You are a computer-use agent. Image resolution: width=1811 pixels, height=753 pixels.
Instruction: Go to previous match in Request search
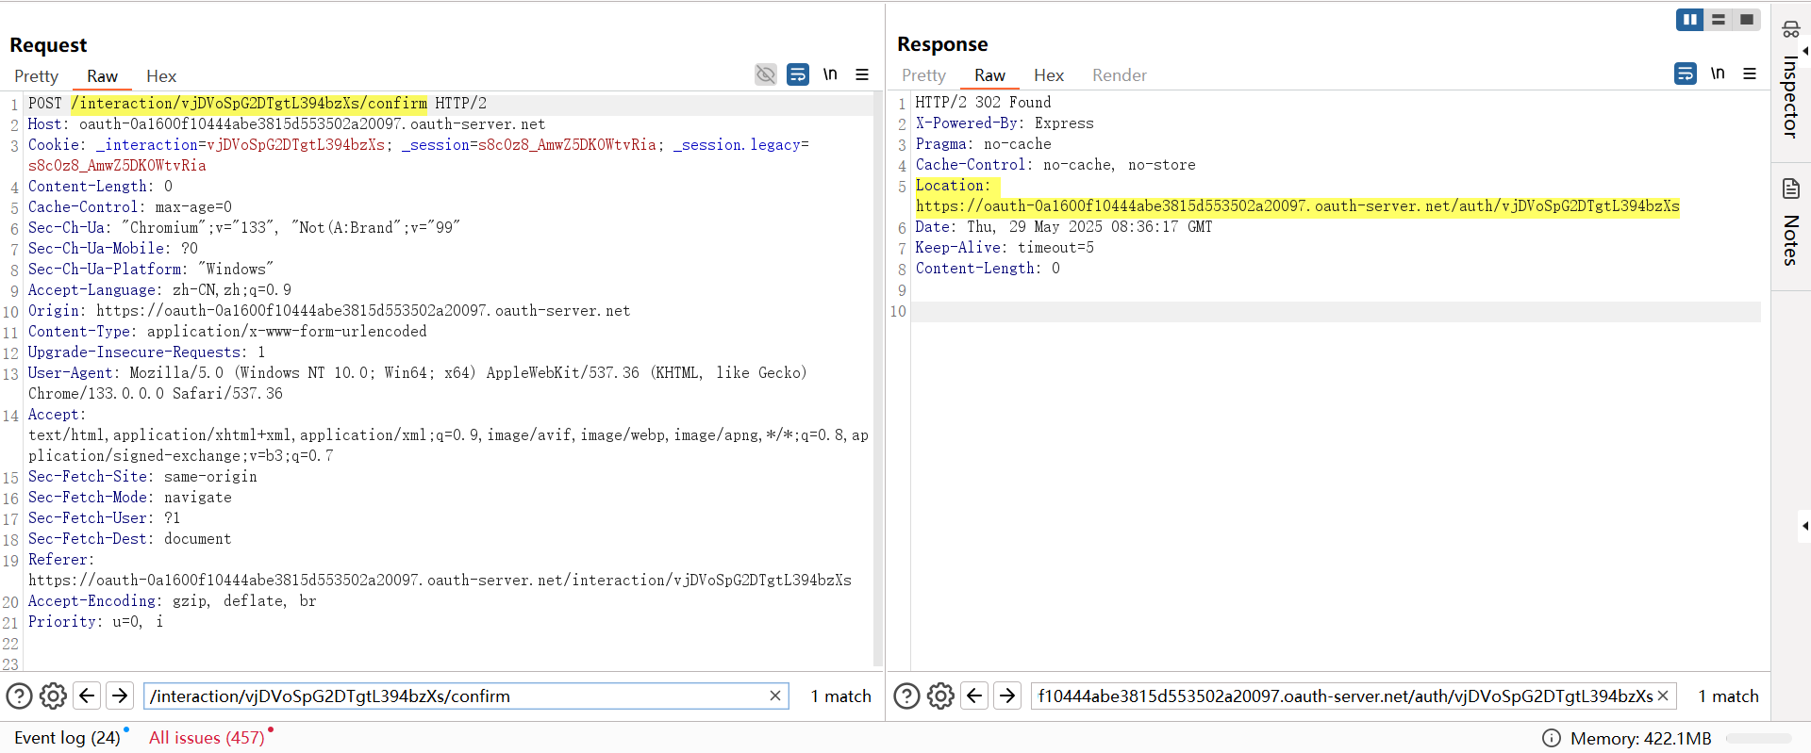[87, 696]
